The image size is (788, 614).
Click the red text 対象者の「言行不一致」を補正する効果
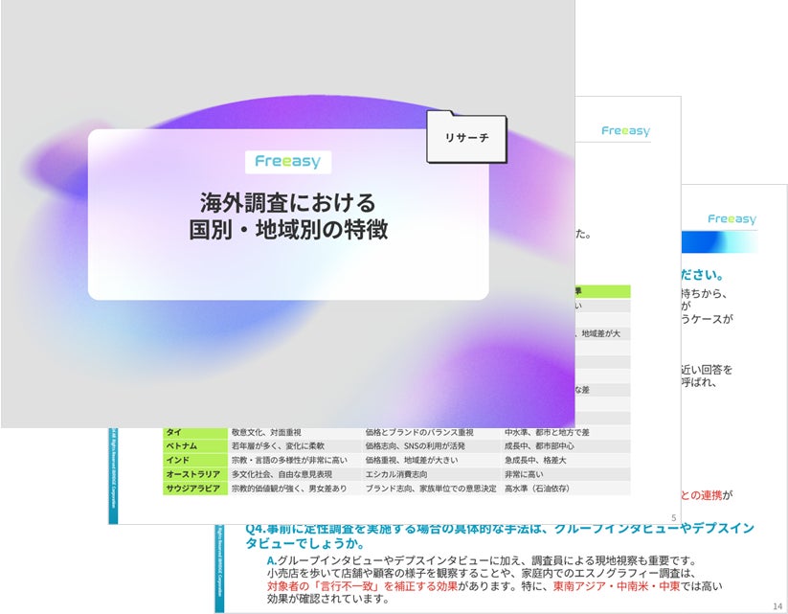[362, 586]
